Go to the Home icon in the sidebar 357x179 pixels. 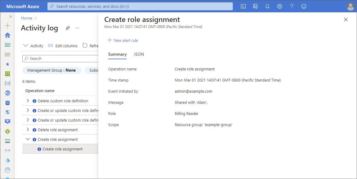pos(7,35)
